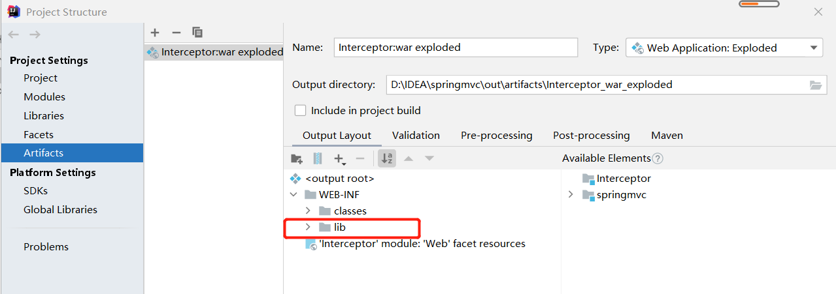The width and height of the screenshot is (836, 294).
Task: Click the remove artifact minus icon
Action: click(176, 33)
